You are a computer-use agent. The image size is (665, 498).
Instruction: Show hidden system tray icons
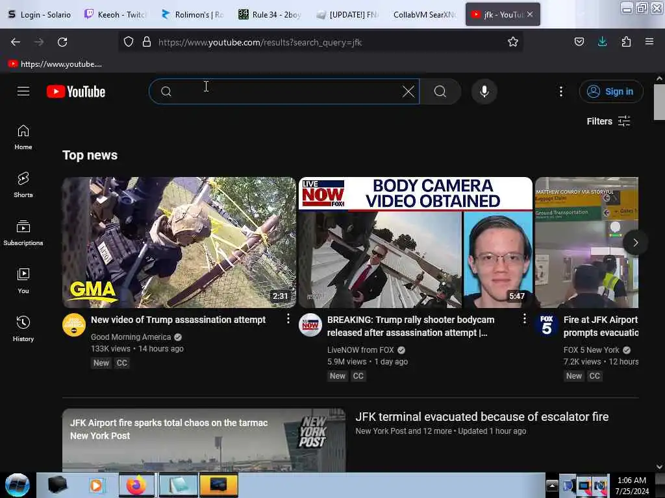(x=552, y=485)
